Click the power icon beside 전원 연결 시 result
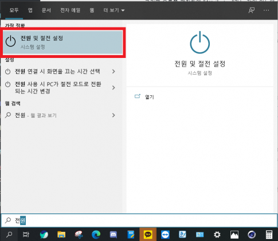The image size is (278, 241). (x=7, y=72)
